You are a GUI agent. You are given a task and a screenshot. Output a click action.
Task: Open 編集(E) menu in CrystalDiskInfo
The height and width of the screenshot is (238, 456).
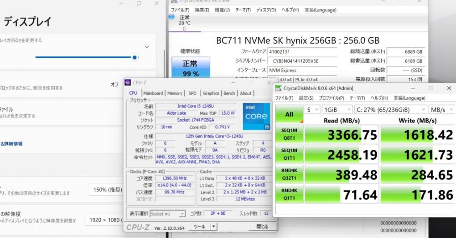pyautogui.click(x=202, y=10)
